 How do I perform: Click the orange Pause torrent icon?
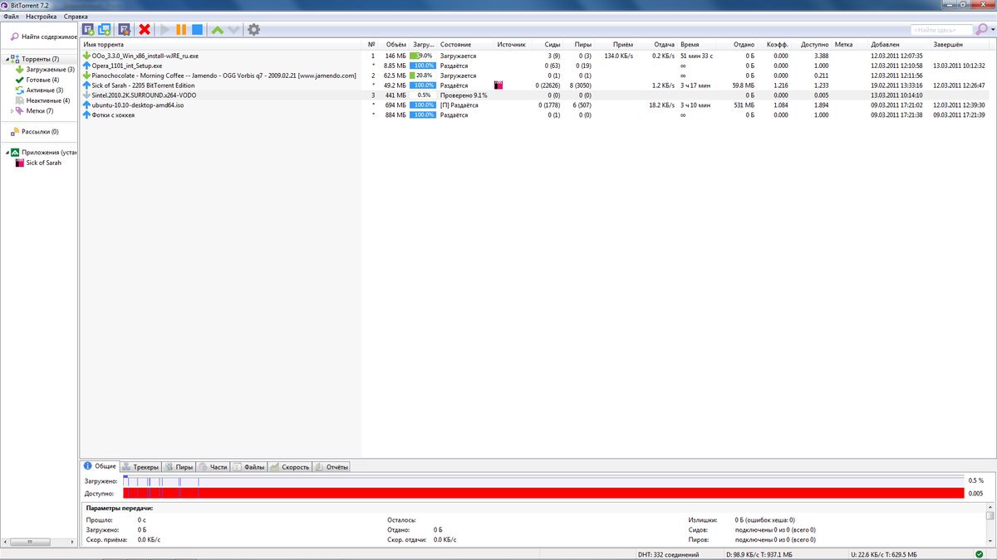180,30
